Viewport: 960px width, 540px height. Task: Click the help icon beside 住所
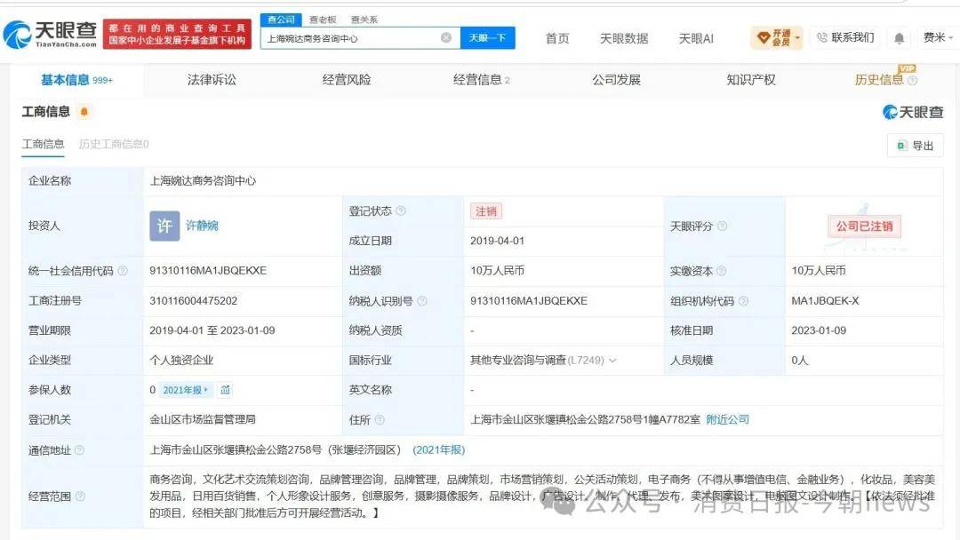point(380,419)
